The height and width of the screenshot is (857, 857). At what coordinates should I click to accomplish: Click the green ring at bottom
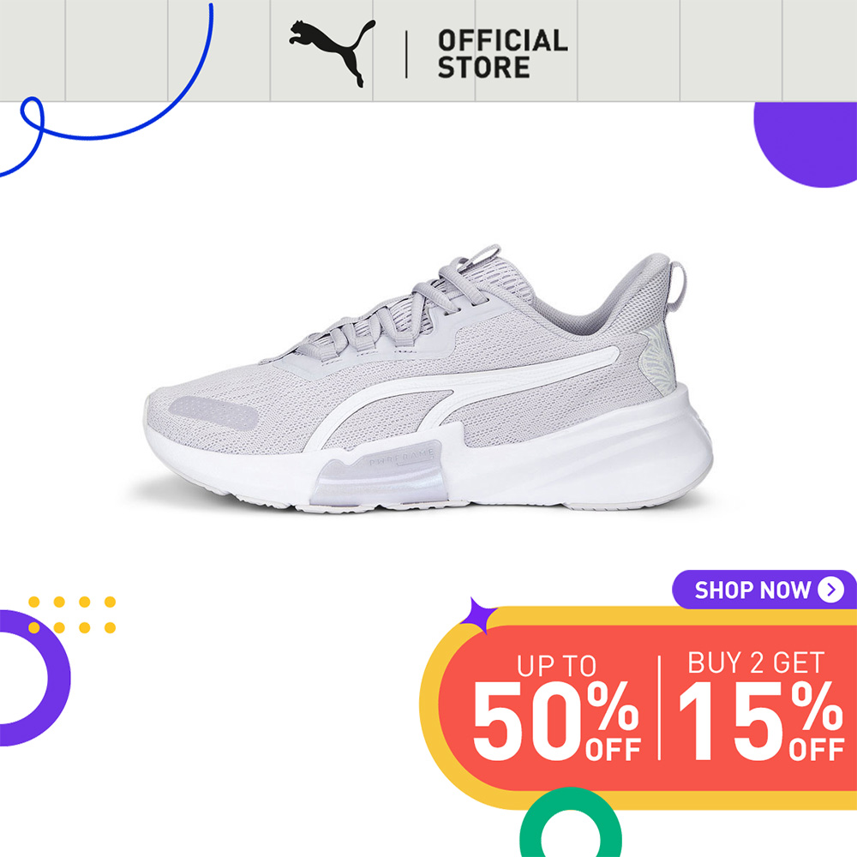coord(570,822)
